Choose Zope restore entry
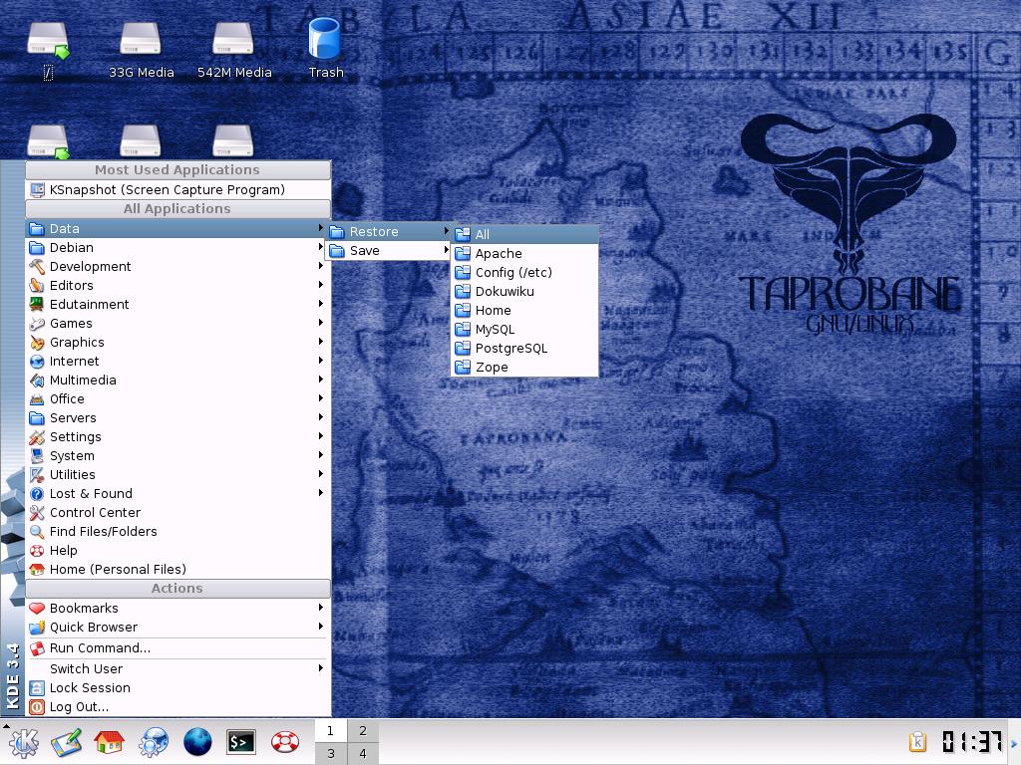 [524, 367]
